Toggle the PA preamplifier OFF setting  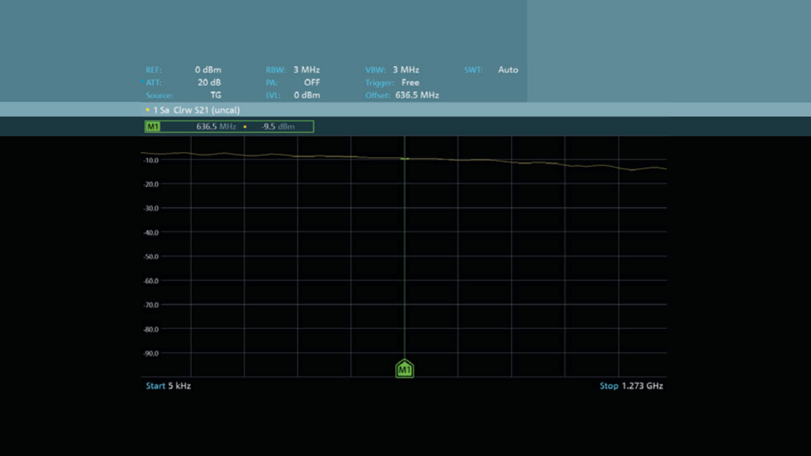click(311, 82)
